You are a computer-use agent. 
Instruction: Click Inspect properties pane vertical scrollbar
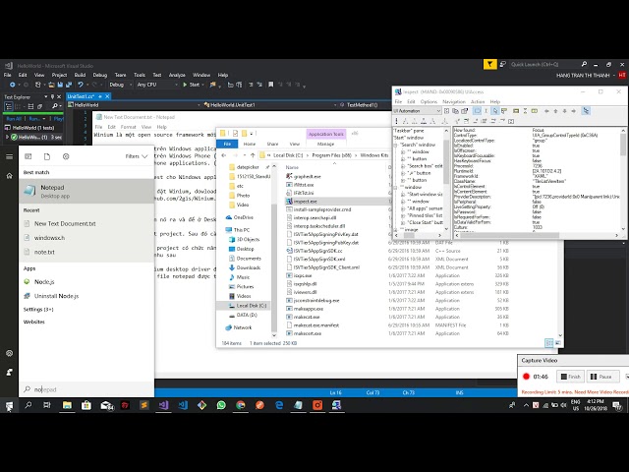(623, 180)
